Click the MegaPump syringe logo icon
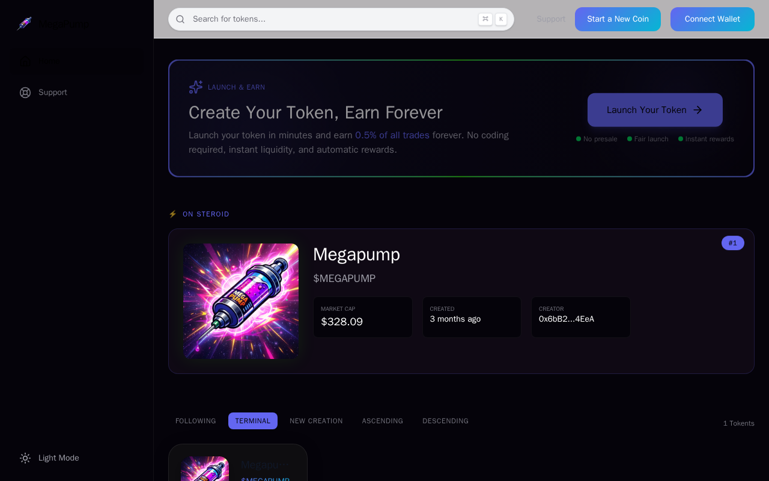Screen dimensions: 769x481 pyautogui.click(x=24, y=24)
